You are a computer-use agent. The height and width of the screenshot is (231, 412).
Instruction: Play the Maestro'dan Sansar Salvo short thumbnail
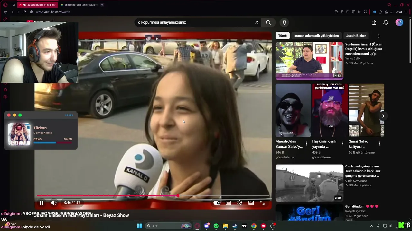(293, 110)
